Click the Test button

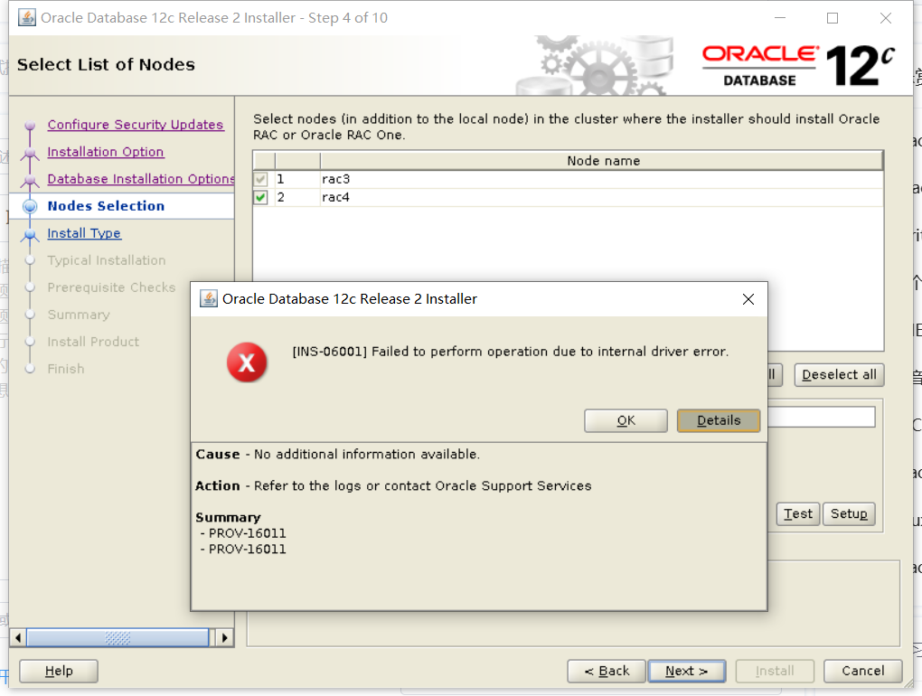(798, 513)
